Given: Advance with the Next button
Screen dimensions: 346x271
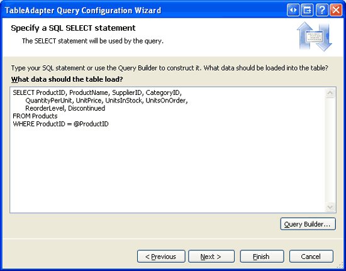Looking at the screenshot, I should pos(211,257).
